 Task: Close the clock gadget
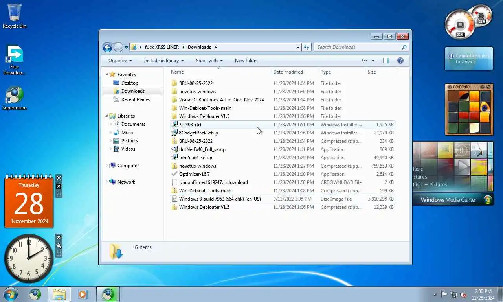(x=59, y=237)
